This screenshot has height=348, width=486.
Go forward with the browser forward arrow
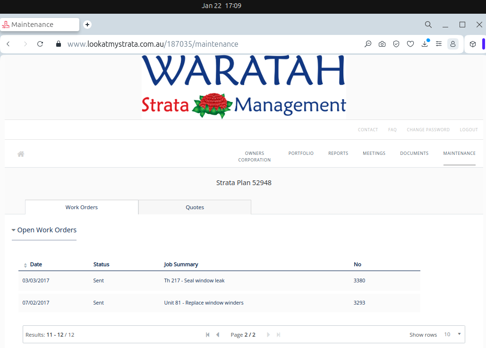coord(26,44)
